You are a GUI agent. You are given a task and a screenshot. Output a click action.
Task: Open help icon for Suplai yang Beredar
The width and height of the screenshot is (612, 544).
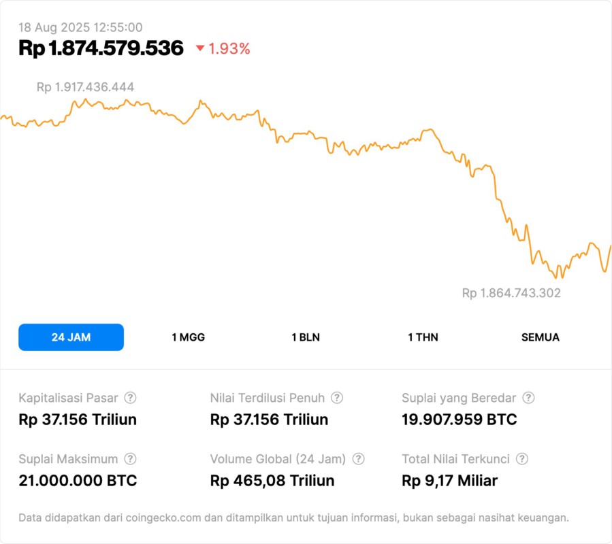click(x=528, y=398)
